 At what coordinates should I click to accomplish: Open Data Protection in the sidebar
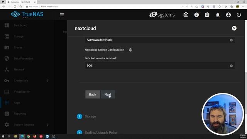23,58
